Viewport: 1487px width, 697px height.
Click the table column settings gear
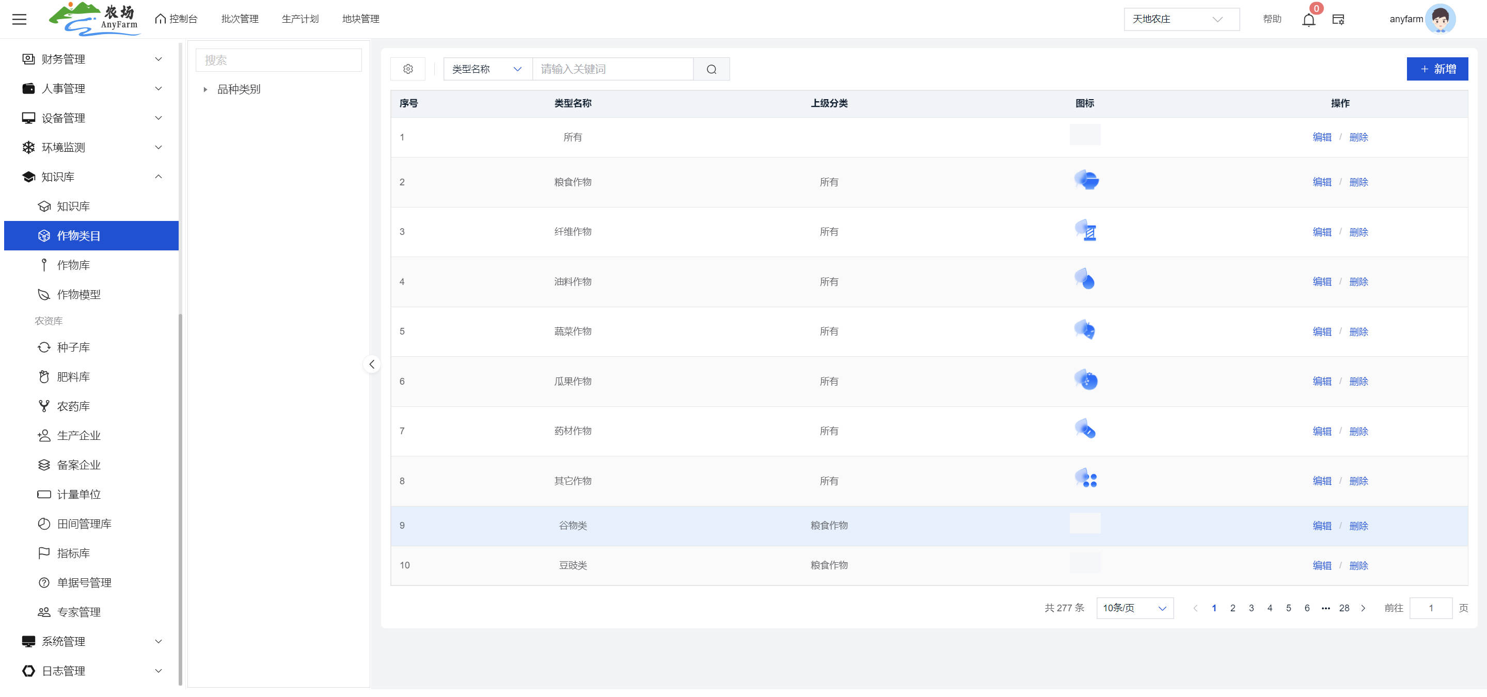(x=407, y=69)
